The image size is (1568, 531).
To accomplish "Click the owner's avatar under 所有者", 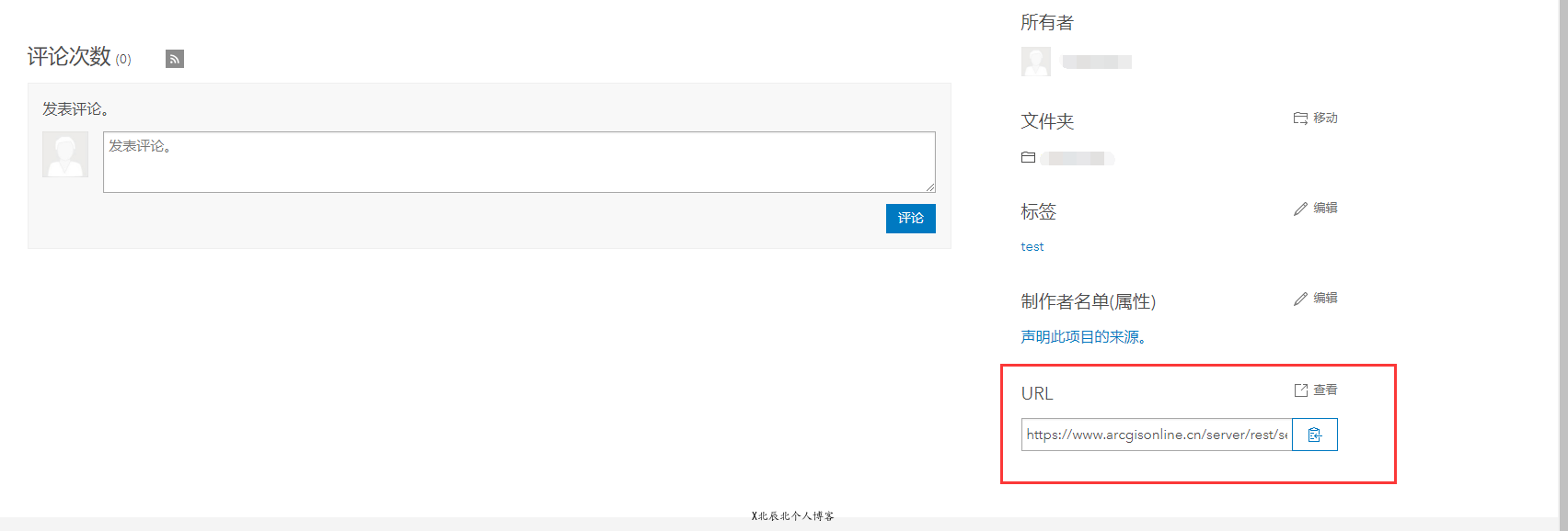I will point(1035,62).
